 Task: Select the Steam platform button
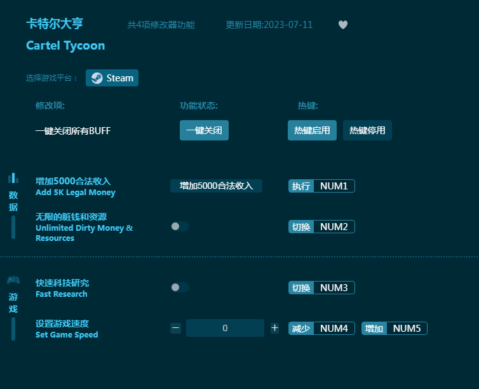(x=112, y=78)
